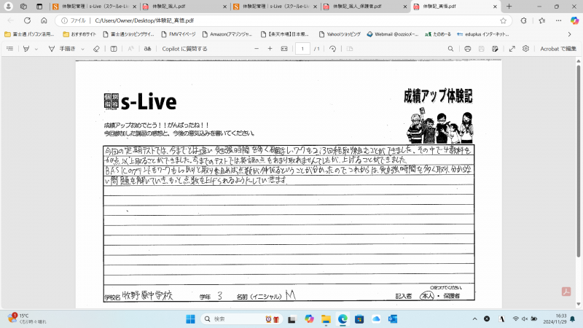Image resolution: width=583 pixels, height=328 pixels.
Task: Open the 16:33 2024/11/29 clock
Action: (x=555, y=319)
